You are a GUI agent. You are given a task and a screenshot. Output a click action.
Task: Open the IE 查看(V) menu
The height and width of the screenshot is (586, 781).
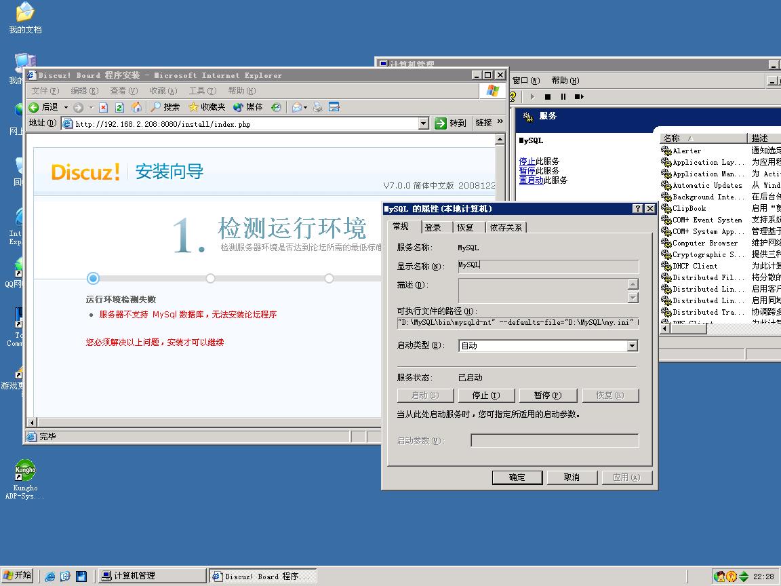[124, 91]
